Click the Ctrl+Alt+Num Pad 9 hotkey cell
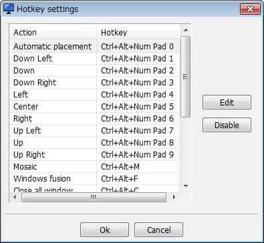 pos(138,155)
